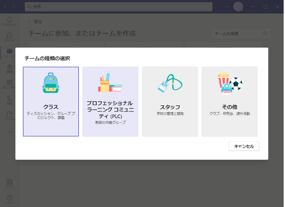Pick the スタッフ team type card
This screenshot has height=207, width=285.
[x=170, y=101]
